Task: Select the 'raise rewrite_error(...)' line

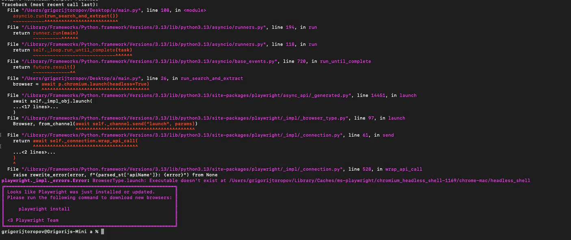Action: [x=115, y=175]
